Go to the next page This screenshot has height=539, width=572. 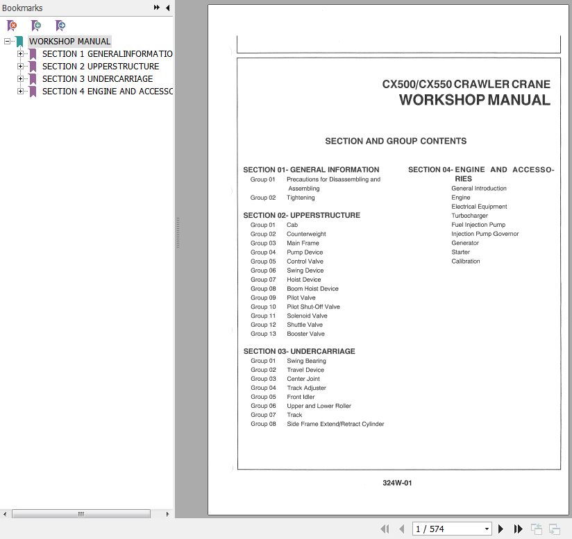click(x=501, y=529)
